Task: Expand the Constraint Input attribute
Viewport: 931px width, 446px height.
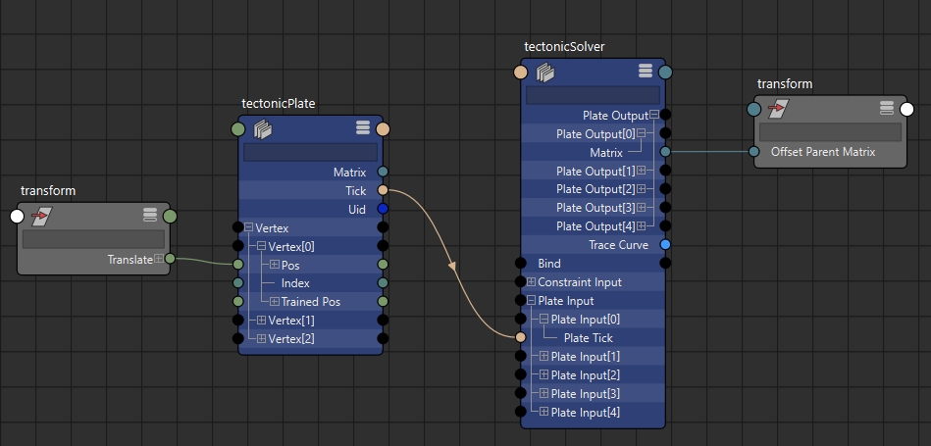Action: (x=532, y=282)
